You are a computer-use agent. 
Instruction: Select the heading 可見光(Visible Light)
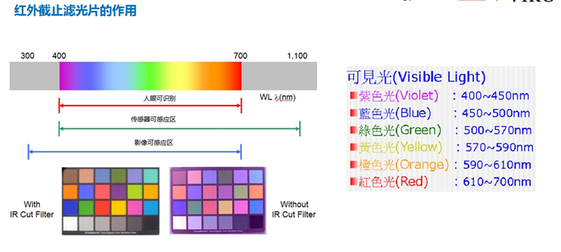(x=417, y=77)
